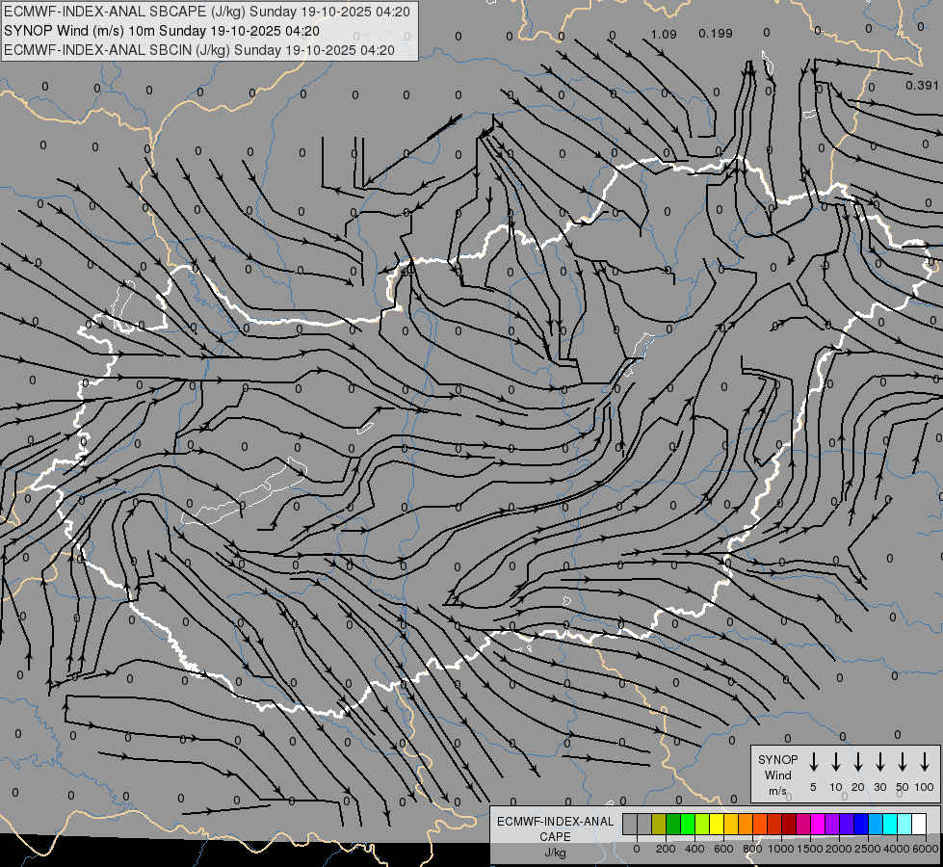Click the 0.391 value on the map
Image resolution: width=943 pixels, height=867 pixels.
coord(922,86)
